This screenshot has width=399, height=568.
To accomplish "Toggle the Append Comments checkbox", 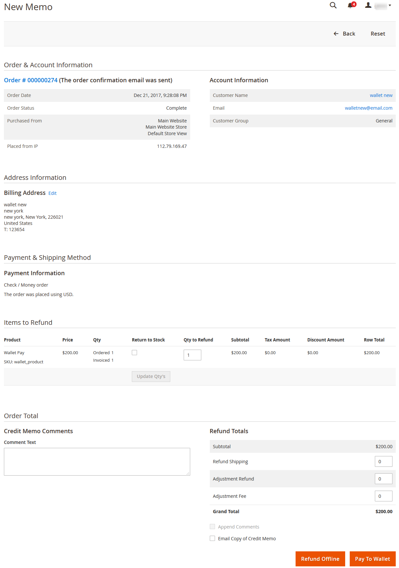I will pos(212,527).
